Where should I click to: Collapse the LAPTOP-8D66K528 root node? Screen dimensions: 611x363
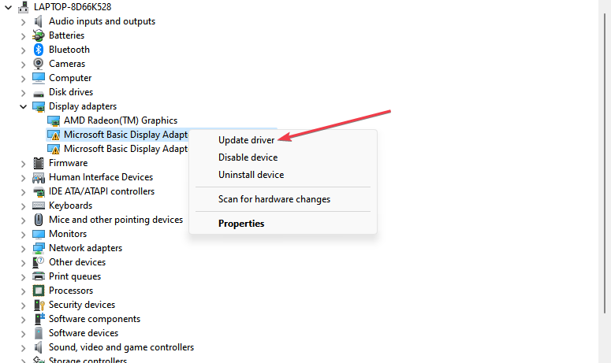[8, 7]
